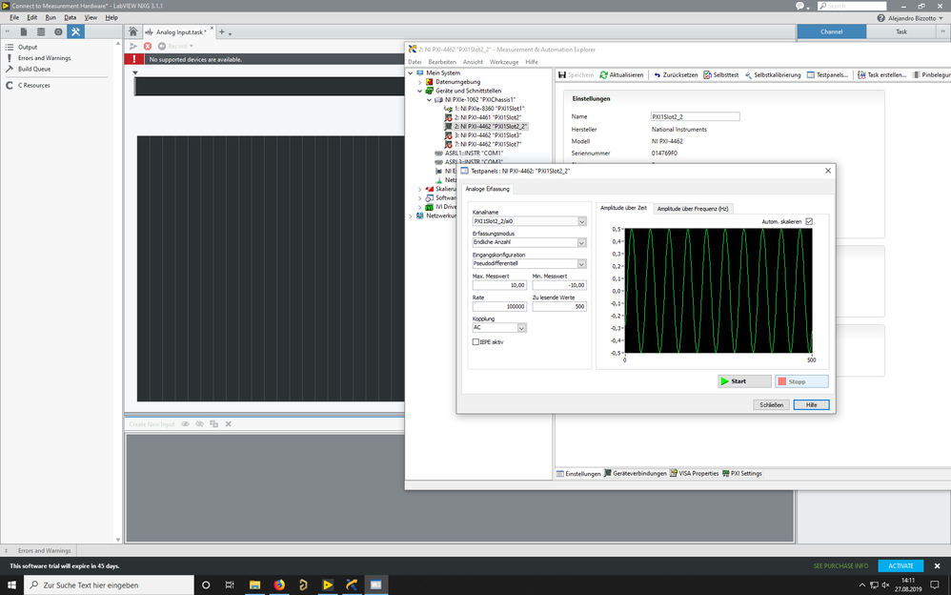Open Measurement & Automation Explorer taskbar icon
The width and height of the screenshot is (951, 595).
coord(352,585)
